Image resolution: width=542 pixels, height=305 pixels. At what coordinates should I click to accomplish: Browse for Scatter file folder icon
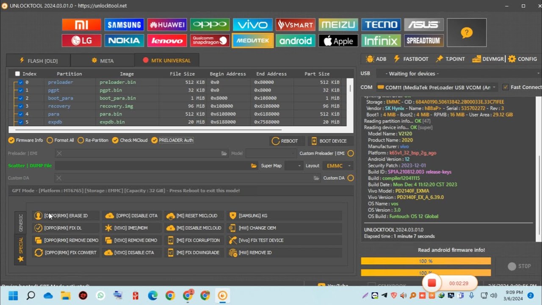coord(254,166)
